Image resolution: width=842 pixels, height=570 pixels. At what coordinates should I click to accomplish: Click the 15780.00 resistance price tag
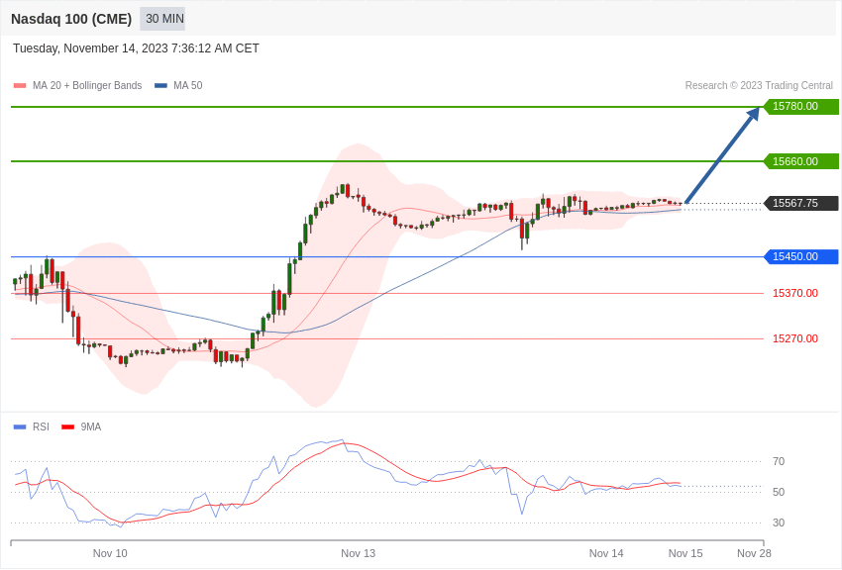[800, 106]
